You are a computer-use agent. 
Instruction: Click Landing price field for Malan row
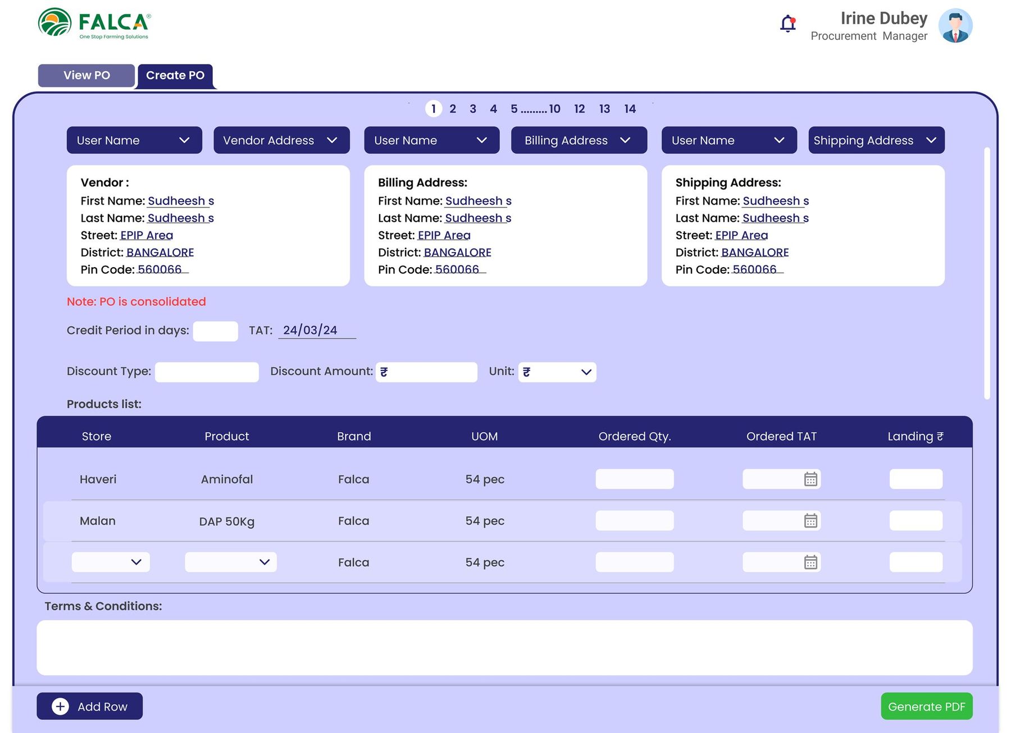[916, 520]
